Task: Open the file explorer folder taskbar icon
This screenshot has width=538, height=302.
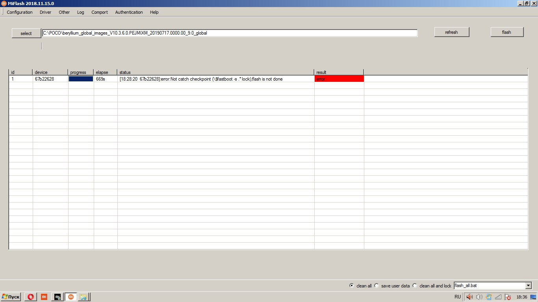Action: point(83,297)
